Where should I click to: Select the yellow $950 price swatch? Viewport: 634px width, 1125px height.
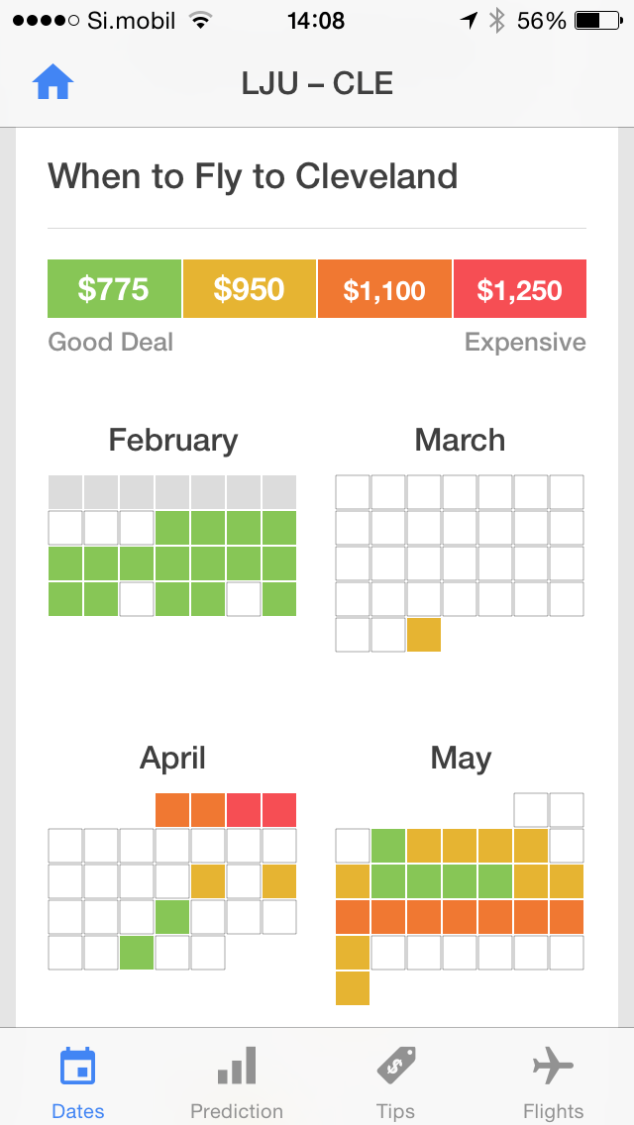[x=250, y=288]
